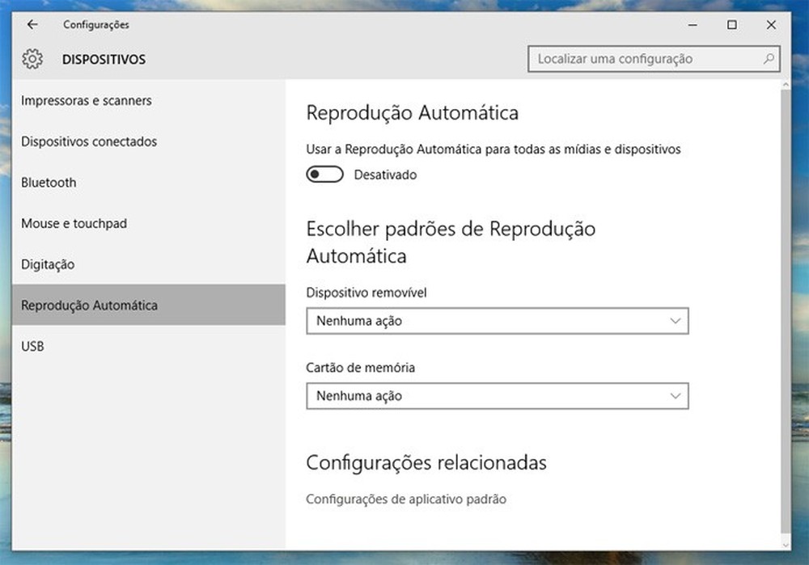The image size is (809, 565).
Task: Select USB in the sidebar
Action: (x=33, y=346)
